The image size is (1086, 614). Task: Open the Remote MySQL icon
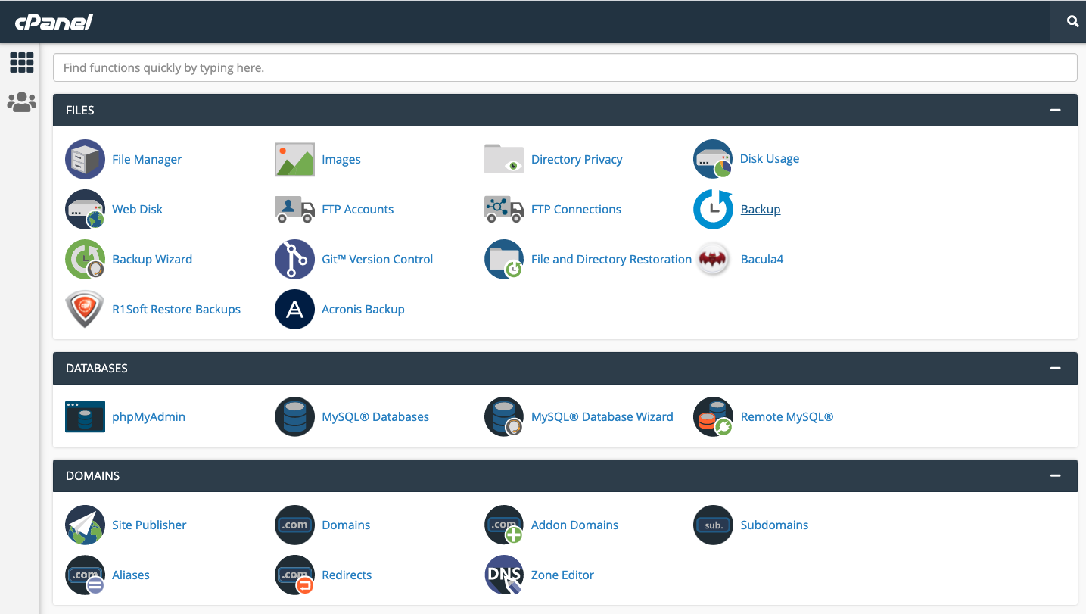coord(713,416)
